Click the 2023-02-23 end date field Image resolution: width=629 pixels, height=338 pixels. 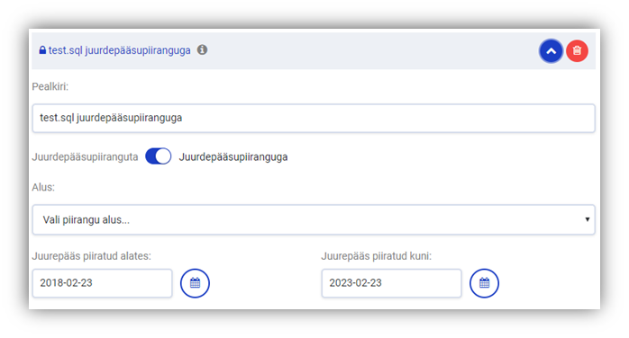(x=391, y=283)
